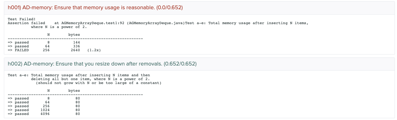The width and height of the screenshot is (397, 120).
Task: Select the 144 bytes value in h001 table
Action: (x=77, y=42)
